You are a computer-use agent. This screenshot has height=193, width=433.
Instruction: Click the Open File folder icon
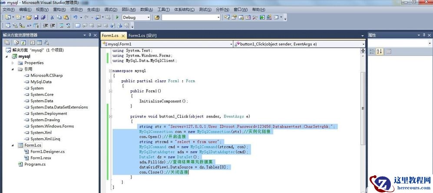tap(29, 17)
